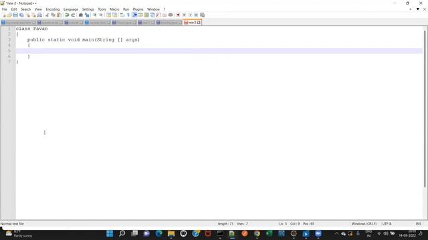The image size is (428, 240).
Task: Click the Playback macro icon
Action: click(190, 15)
